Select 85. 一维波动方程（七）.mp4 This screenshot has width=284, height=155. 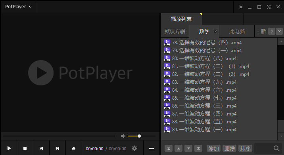pos(219,98)
